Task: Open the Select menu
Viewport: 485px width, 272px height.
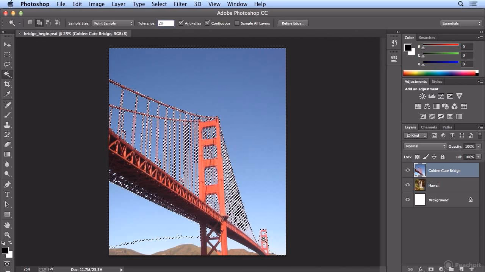Action: [x=159, y=4]
